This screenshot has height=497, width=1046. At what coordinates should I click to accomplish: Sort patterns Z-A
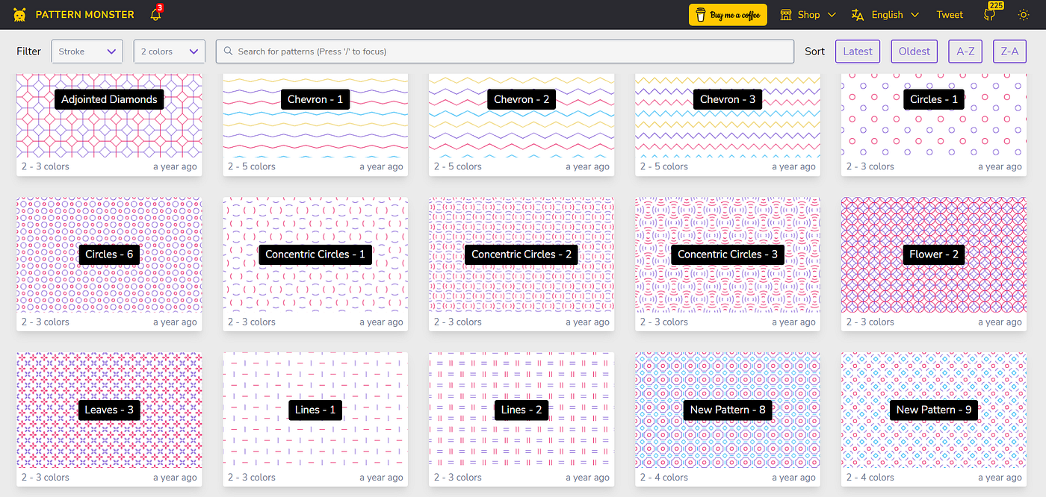1009,51
